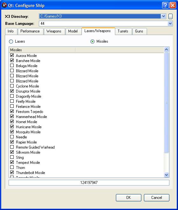
Task: Uncheck the Disruptor Missile checkbox
Action: pos(12,91)
